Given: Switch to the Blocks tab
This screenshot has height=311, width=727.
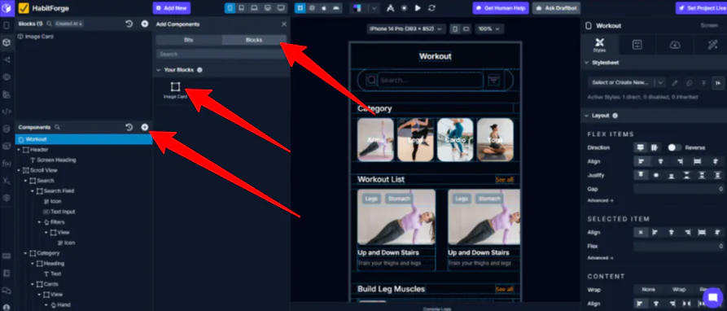Looking at the screenshot, I should [x=254, y=40].
